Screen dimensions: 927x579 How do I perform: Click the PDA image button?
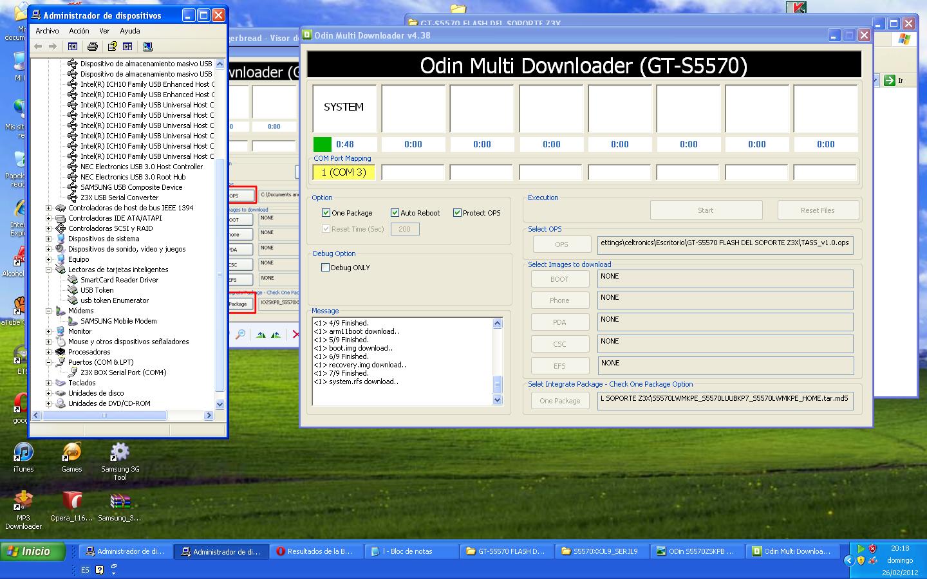click(x=559, y=322)
